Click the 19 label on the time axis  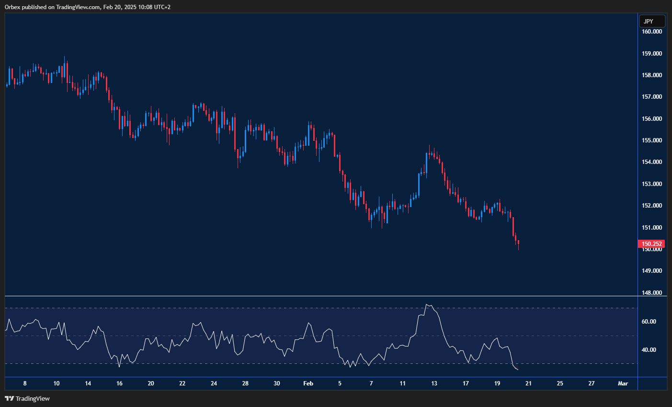pos(497,384)
